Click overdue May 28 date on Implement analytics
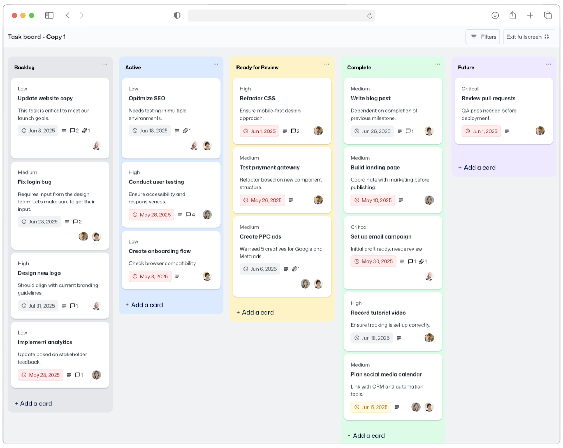The width and height of the screenshot is (563, 448). (40, 375)
